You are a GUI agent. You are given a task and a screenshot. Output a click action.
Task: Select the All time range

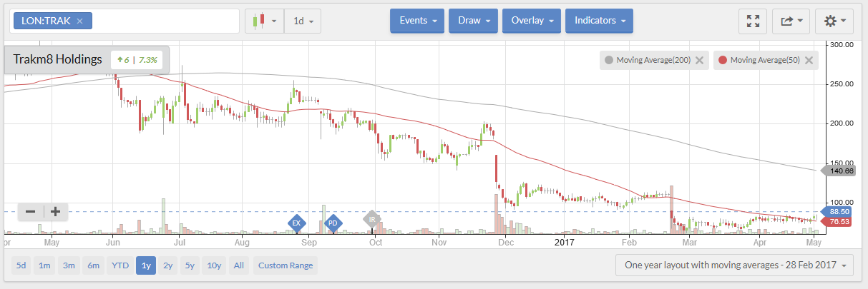pos(238,266)
